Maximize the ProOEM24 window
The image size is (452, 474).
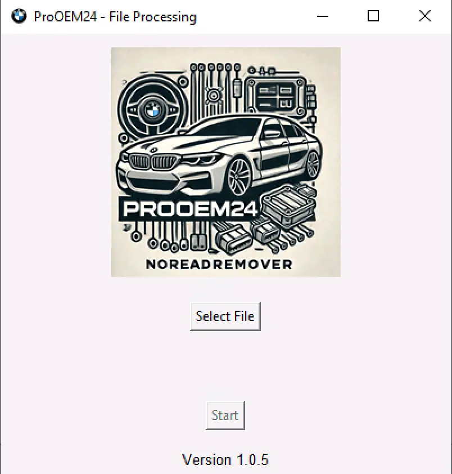tap(373, 16)
